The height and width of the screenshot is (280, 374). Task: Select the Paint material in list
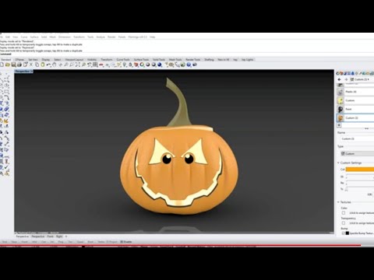(355, 109)
